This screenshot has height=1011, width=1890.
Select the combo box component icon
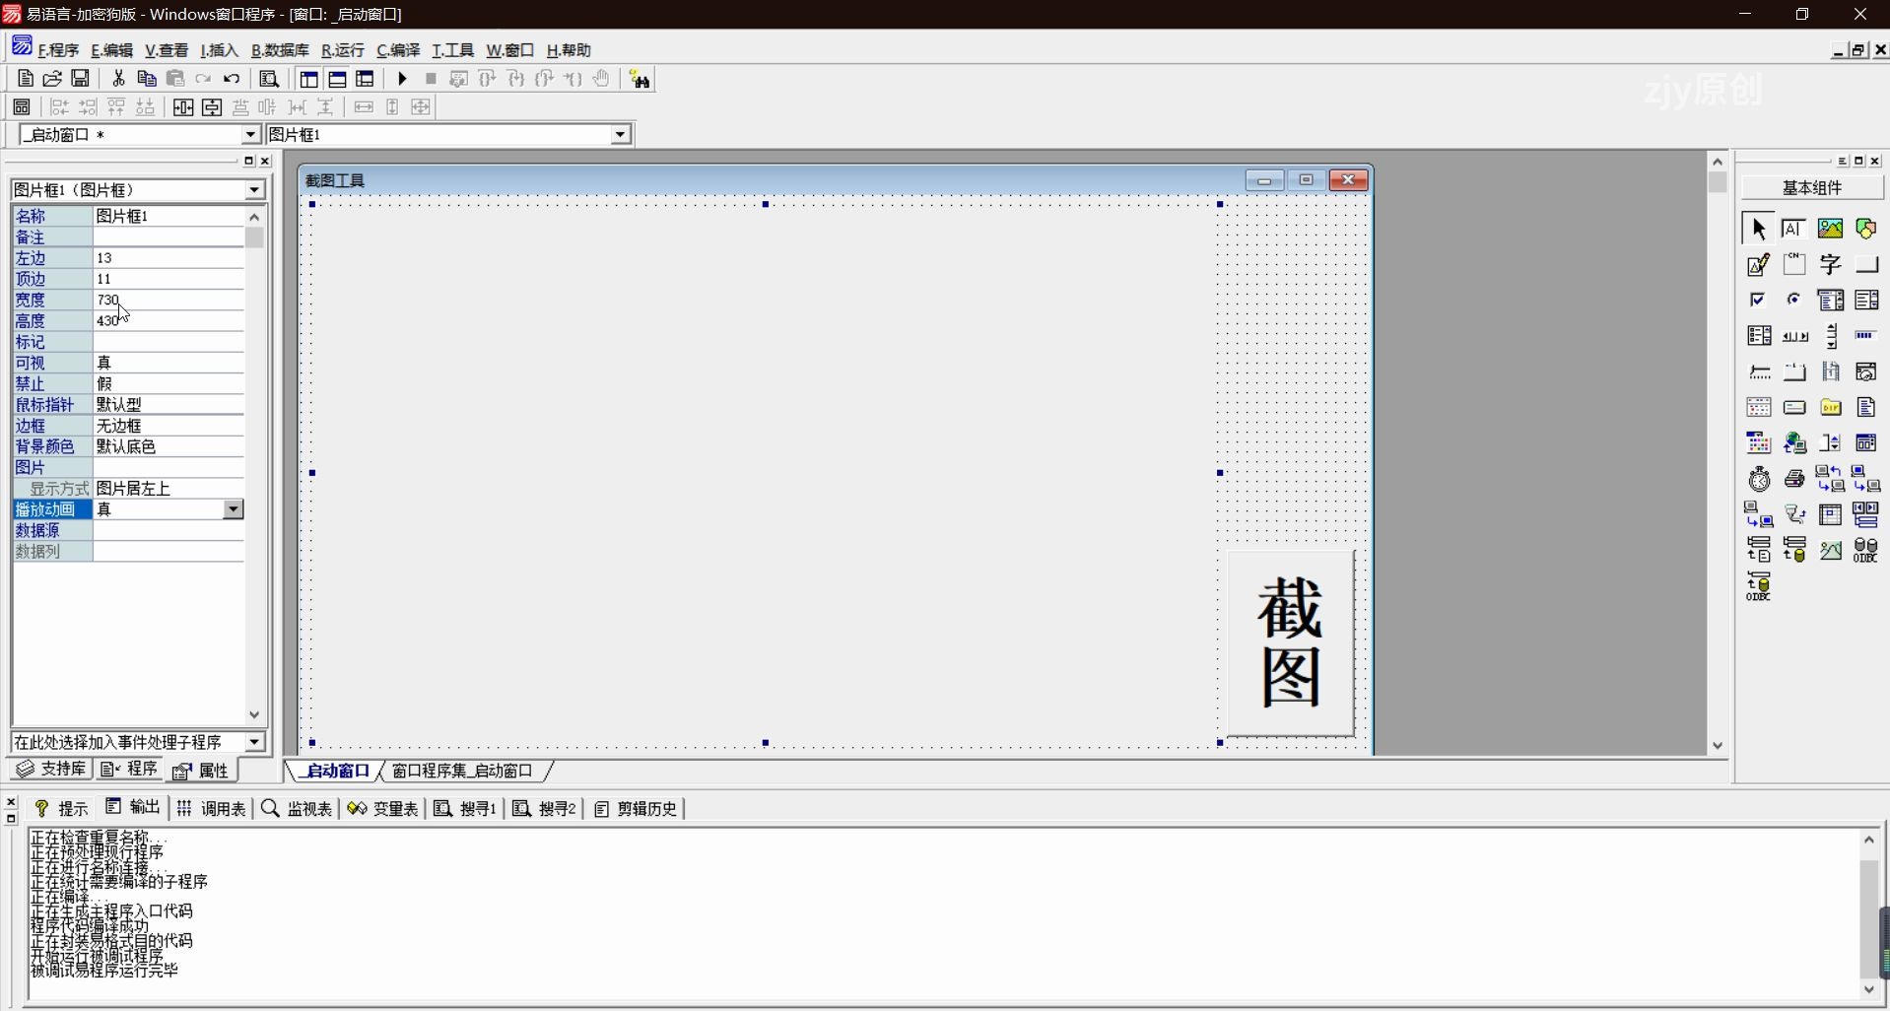(1831, 300)
